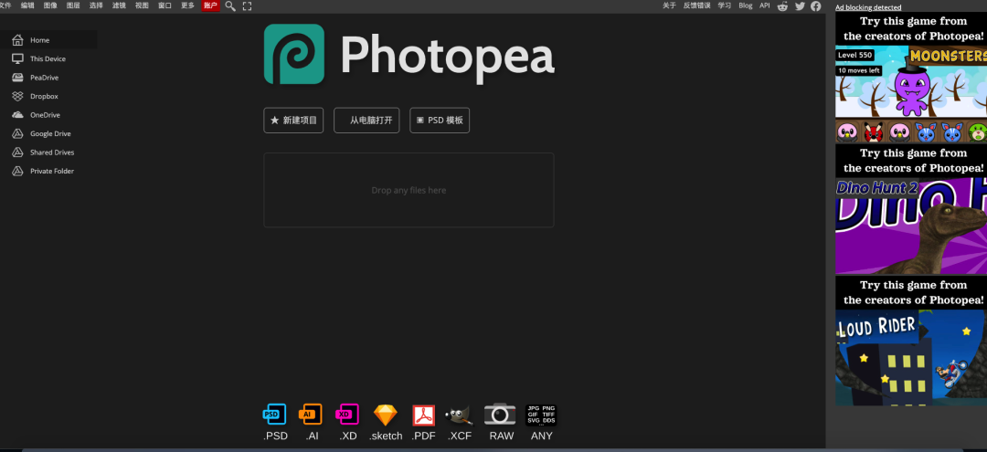The width and height of the screenshot is (987, 452).
Task: Click the Drop any files here area
Action: pyautogui.click(x=409, y=190)
